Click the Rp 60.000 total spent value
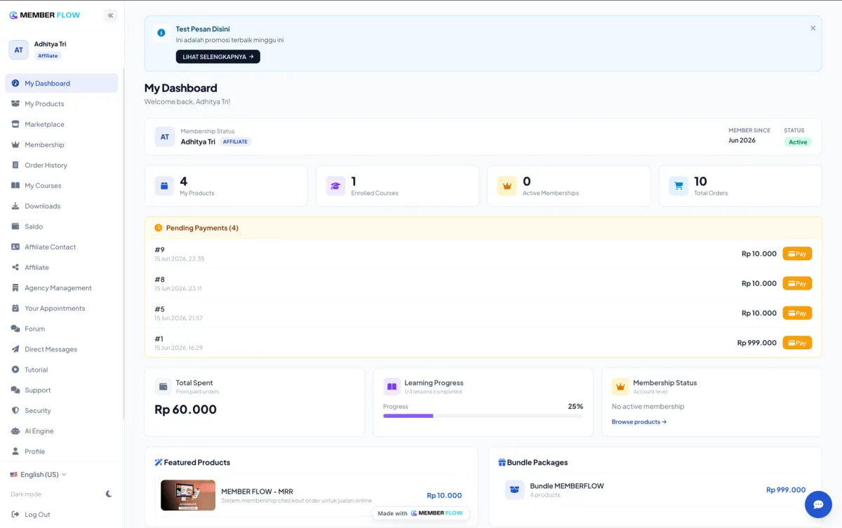The width and height of the screenshot is (842, 528). [186, 409]
